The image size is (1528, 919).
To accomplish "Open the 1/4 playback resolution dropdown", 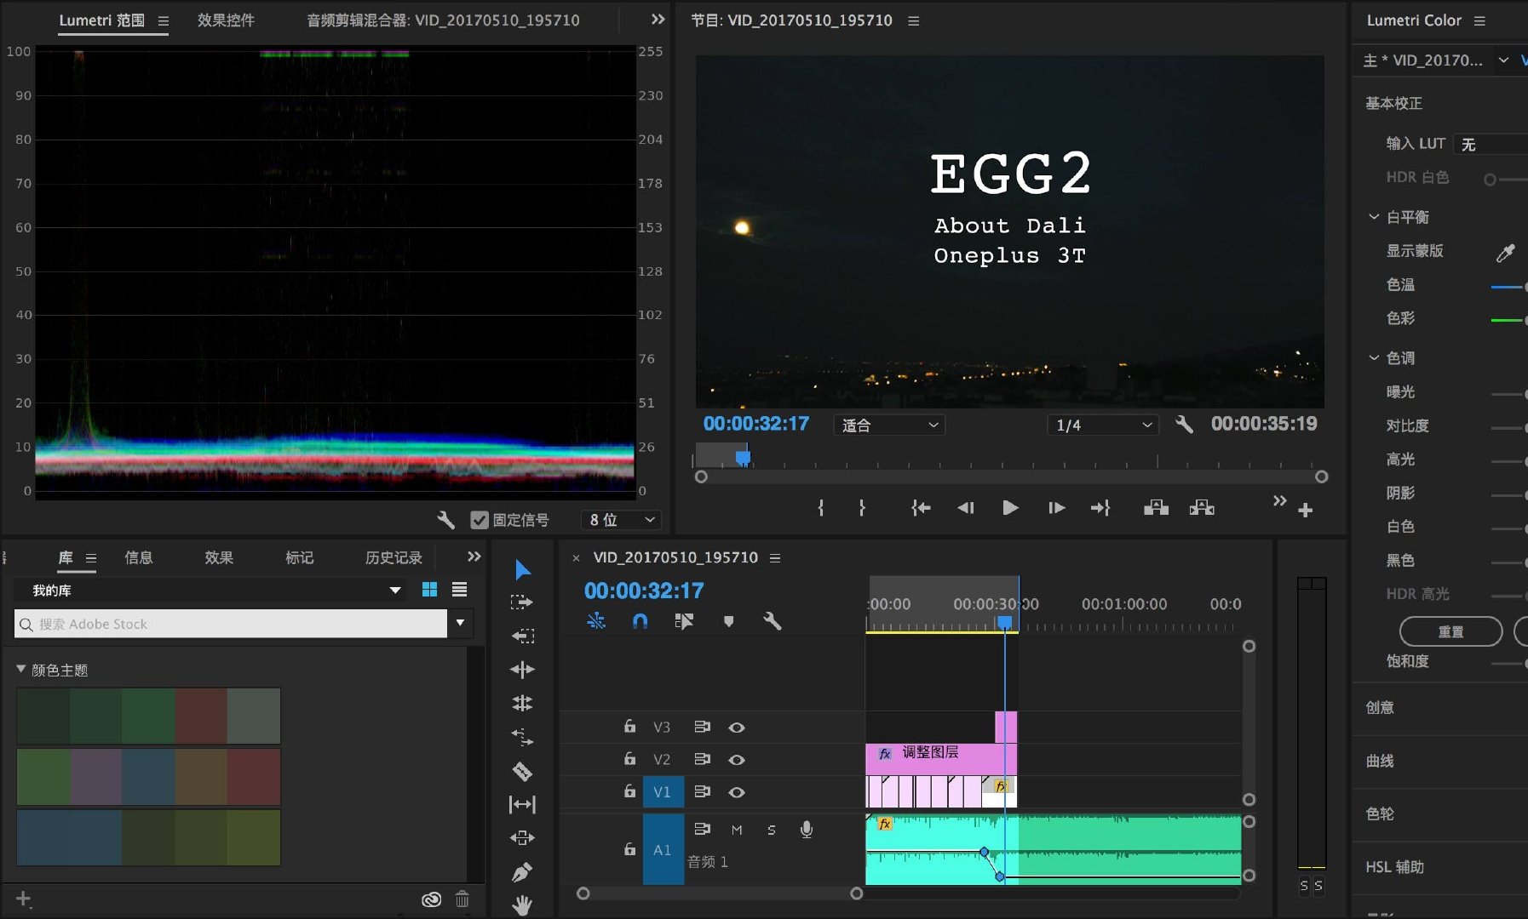I will click(1103, 425).
